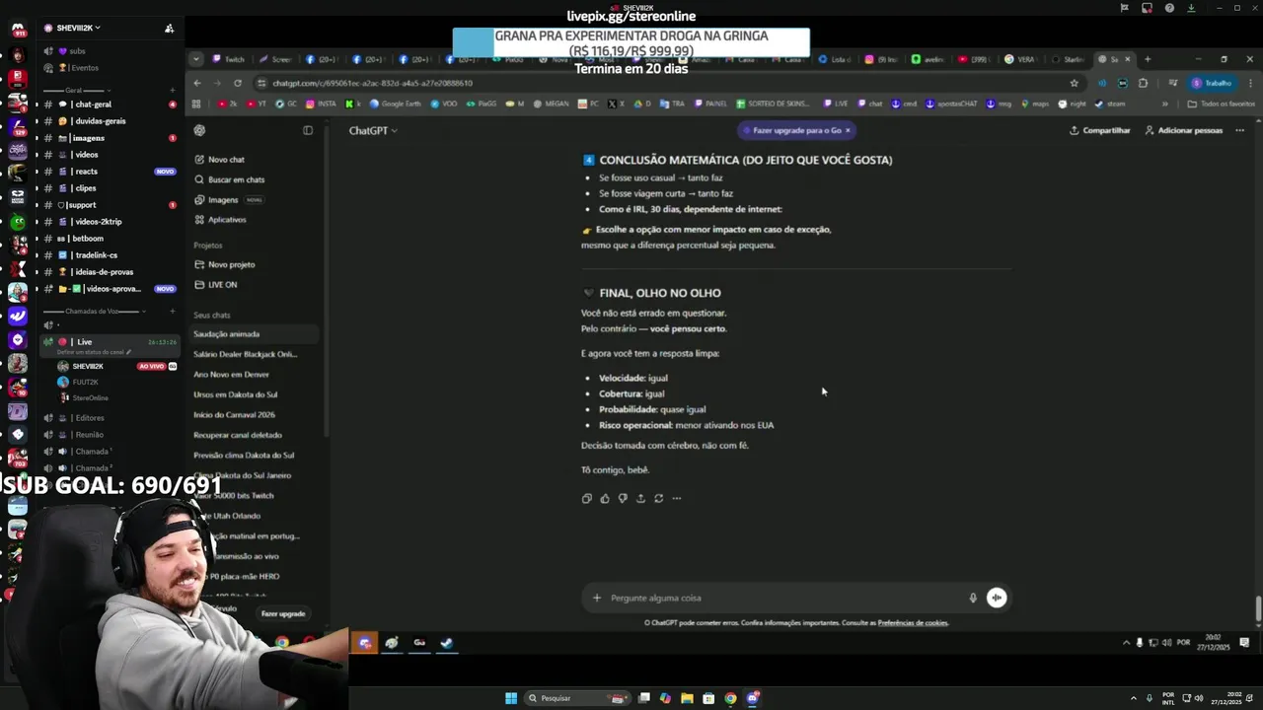1263x710 pixels.
Task: Open File Explorer from taskbar
Action: click(687, 698)
